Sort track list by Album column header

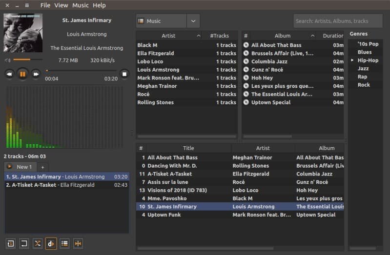[x=320, y=148]
